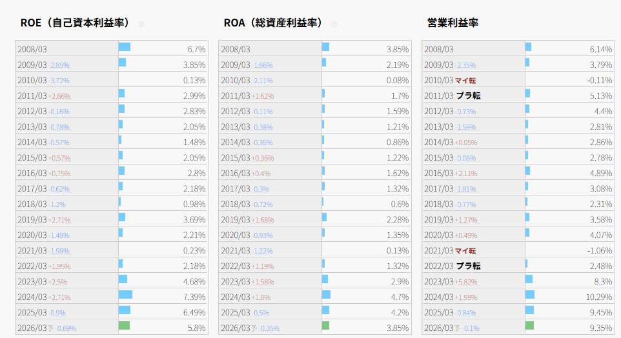The width and height of the screenshot is (621, 338).
Task: Select 営業利益率 value -1.06% for 2021/03
Action: (600, 250)
